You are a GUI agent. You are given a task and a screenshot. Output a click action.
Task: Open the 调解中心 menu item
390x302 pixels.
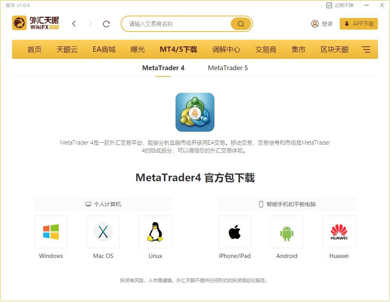click(226, 49)
